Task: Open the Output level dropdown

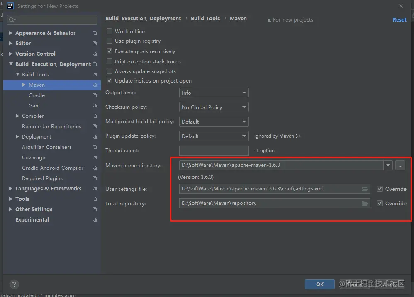Action: (x=214, y=93)
